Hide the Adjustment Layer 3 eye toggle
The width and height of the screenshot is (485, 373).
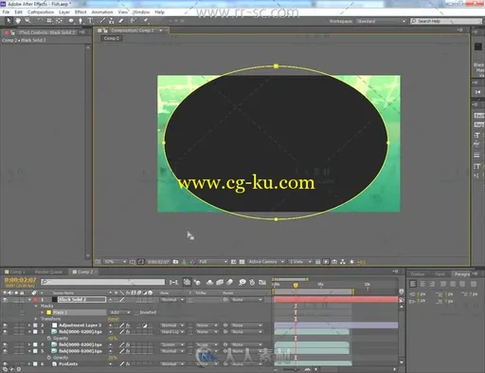(5, 325)
